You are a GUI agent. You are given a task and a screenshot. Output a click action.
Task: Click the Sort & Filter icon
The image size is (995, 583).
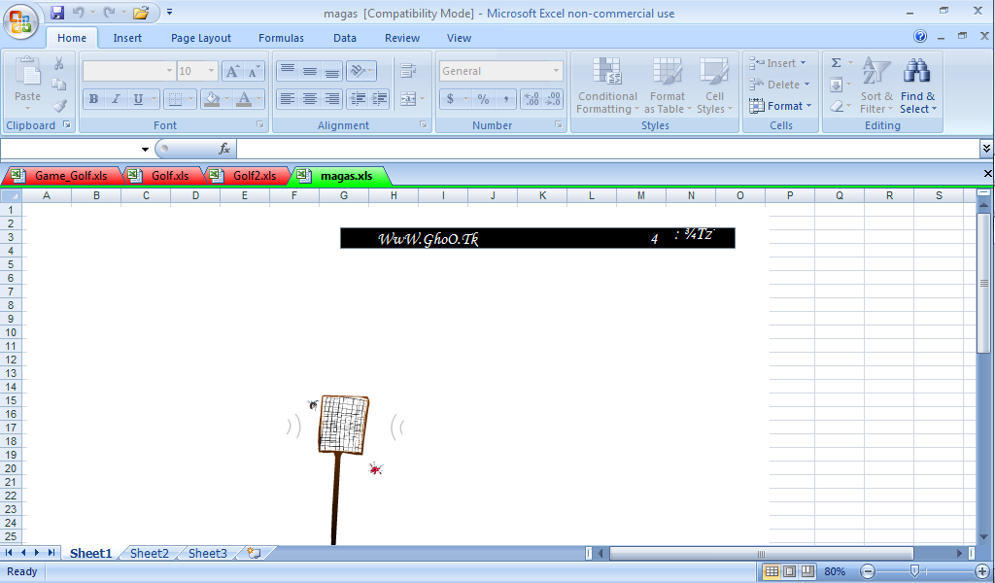[x=875, y=72]
